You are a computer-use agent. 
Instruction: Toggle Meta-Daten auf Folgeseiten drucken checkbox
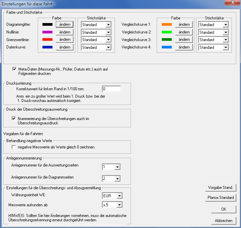click(x=14, y=69)
